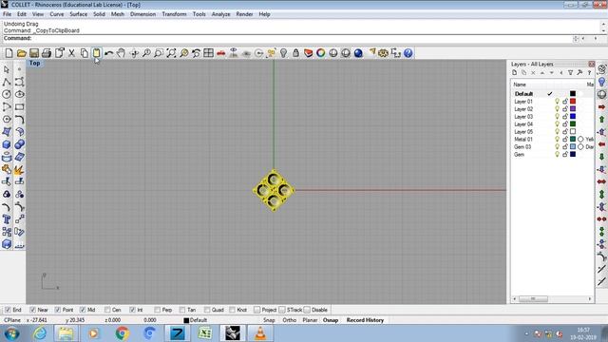Open the Solid menu
The width and height of the screenshot is (608, 342).
click(x=99, y=14)
